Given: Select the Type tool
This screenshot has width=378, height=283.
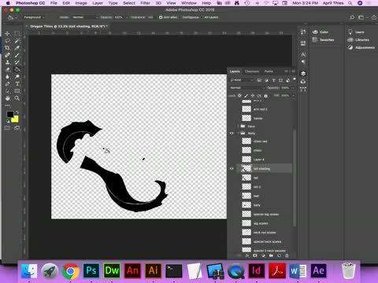Looking at the screenshot, I should [17, 84].
